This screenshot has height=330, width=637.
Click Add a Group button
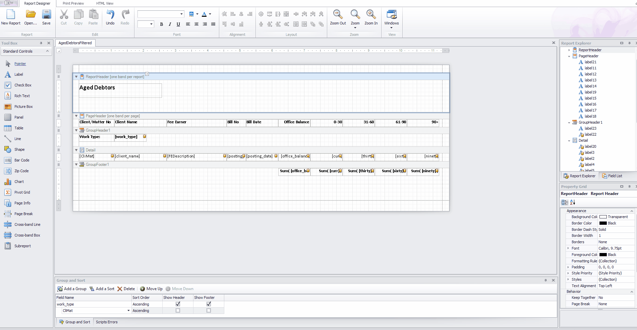coord(72,289)
